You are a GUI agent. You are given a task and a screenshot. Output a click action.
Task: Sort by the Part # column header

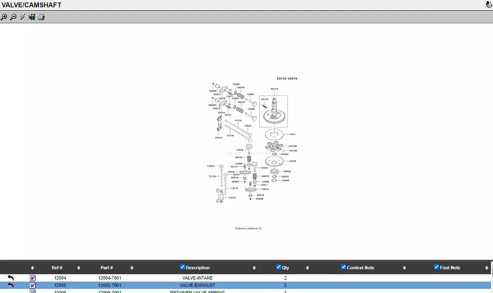[107, 268]
